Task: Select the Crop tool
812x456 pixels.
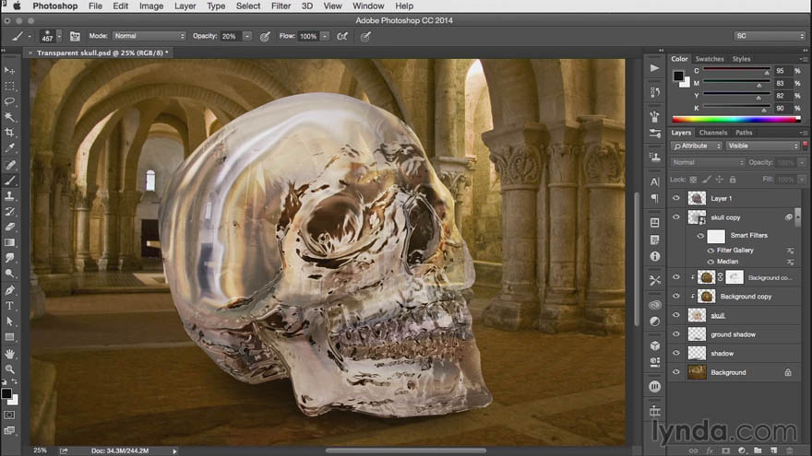Action: [9, 133]
